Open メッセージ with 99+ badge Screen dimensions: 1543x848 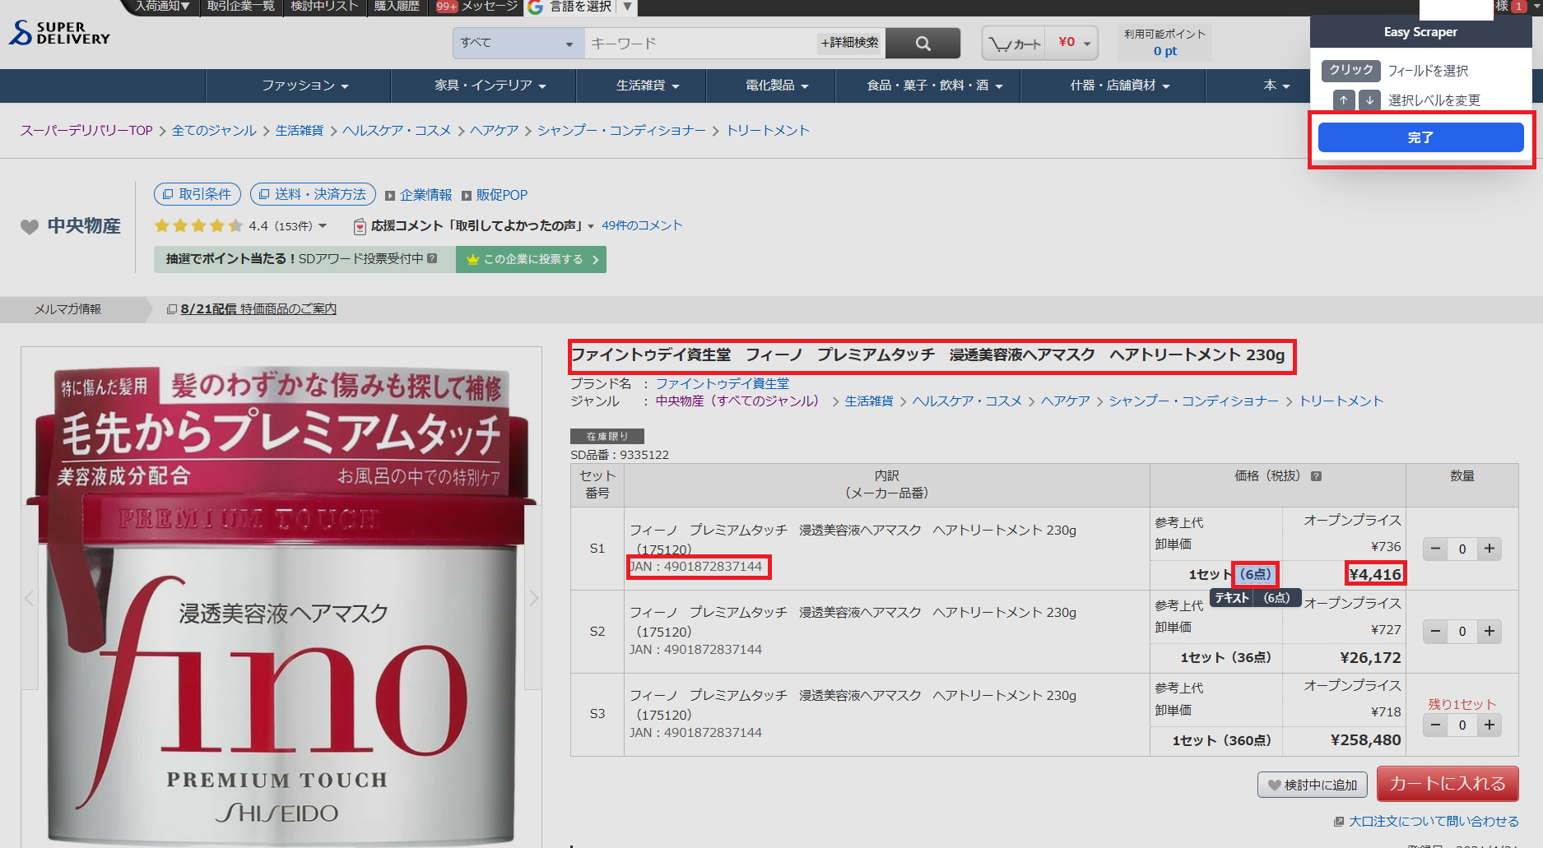click(x=476, y=7)
